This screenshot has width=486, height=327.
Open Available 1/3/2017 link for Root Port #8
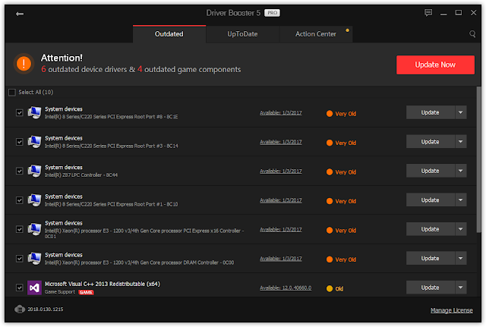pos(281,113)
